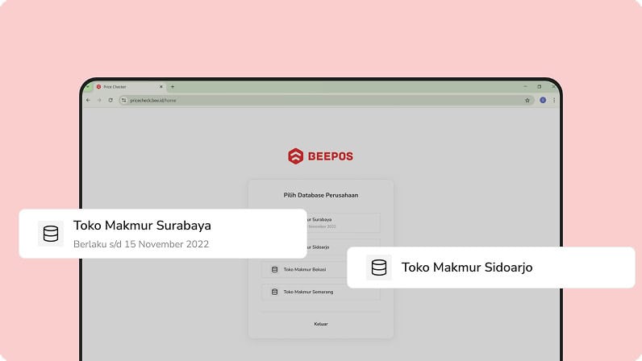Click database icon in Toko Makmur Sidoarjo card
Screen dimensions: 642x361
pyautogui.click(x=379, y=268)
